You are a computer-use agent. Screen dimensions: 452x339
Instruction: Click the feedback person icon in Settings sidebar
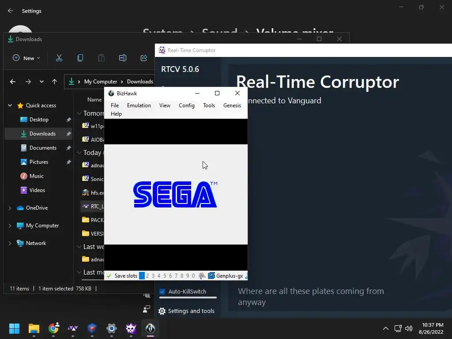point(147,309)
